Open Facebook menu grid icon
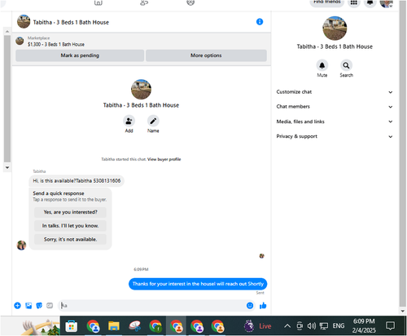Screen dimensions: 407x336 354,2
